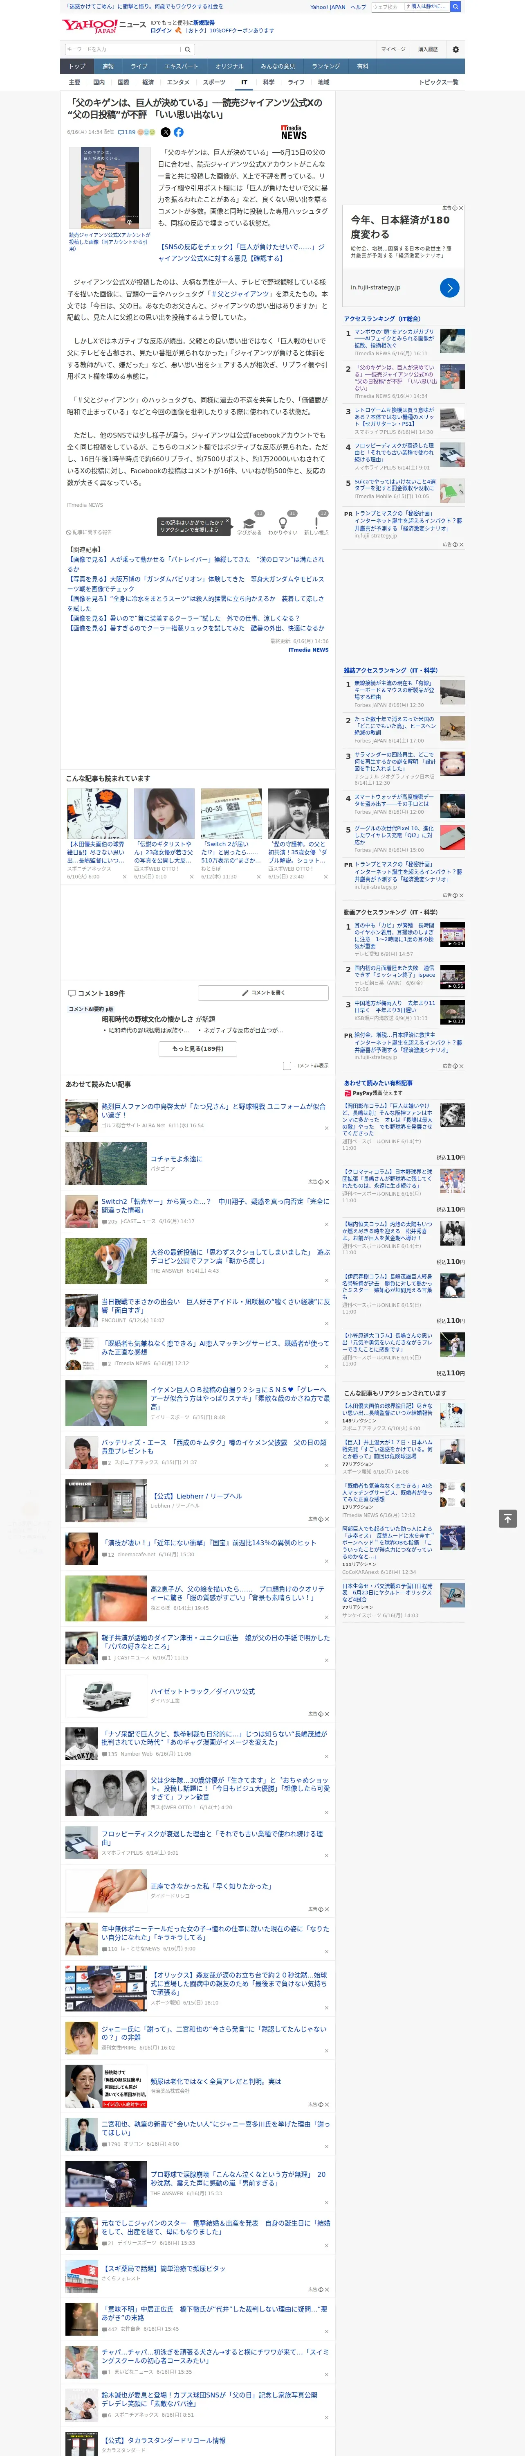525x2456 pixels.
Task: Select the トップ tab
Action: click(77, 67)
